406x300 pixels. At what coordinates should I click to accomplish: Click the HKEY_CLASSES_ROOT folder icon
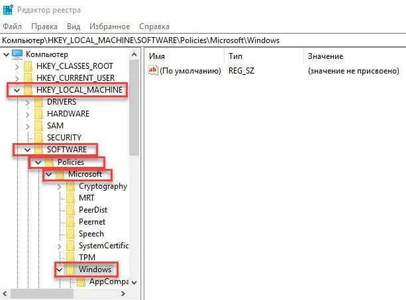pyautogui.click(x=28, y=66)
